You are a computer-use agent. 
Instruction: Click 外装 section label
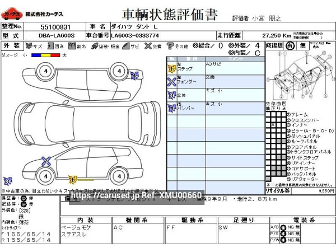pyautogui.click(x=12, y=46)
